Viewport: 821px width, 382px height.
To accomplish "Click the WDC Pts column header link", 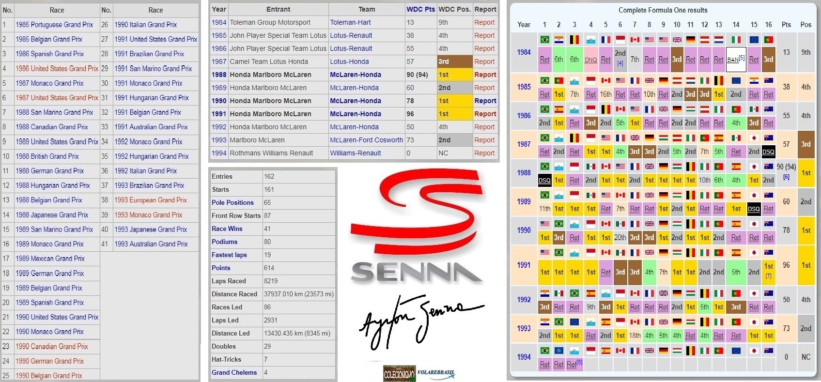I will point(420,9).
